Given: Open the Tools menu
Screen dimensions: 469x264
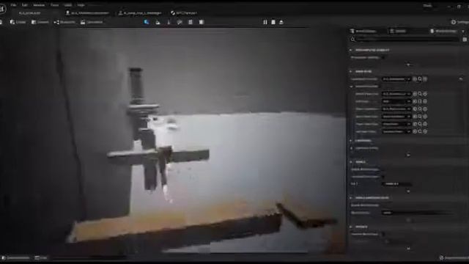Looking at the screenshot, I should point(54,5).
